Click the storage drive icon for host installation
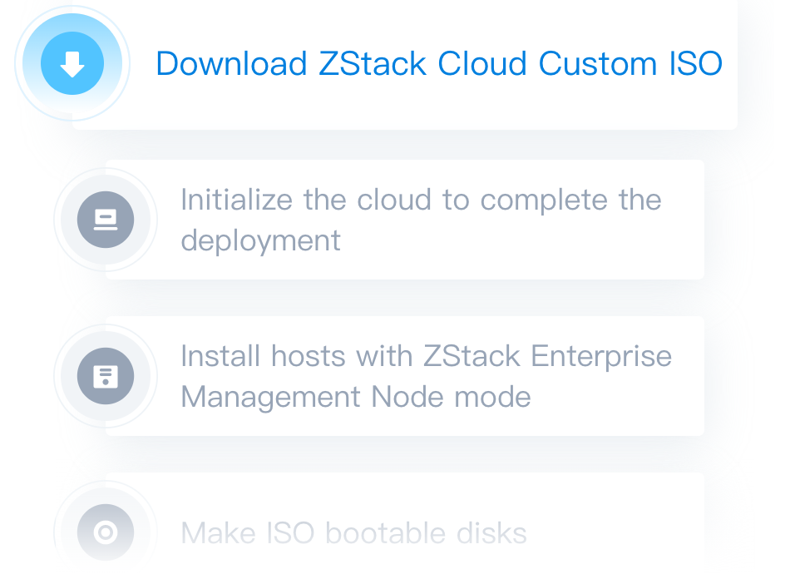This screenshot has width=795, height=584. 106,376
